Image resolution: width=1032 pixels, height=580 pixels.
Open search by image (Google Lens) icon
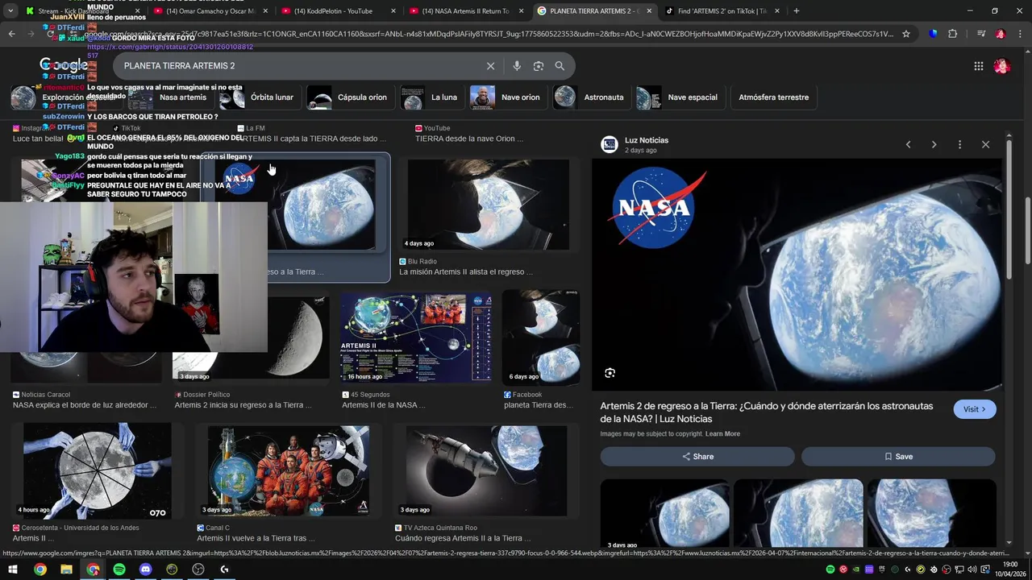tap(539, 66)
